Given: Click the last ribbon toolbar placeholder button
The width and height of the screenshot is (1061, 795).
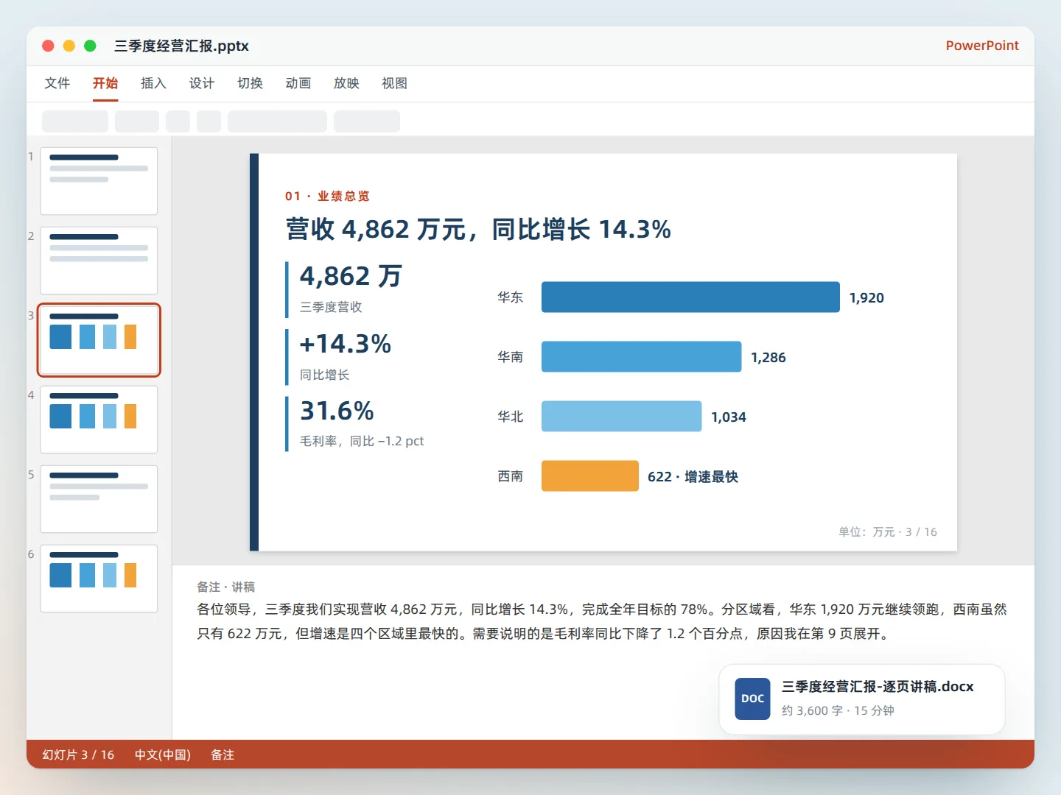Looking at the screenshot, I should (x=367, y=121).
